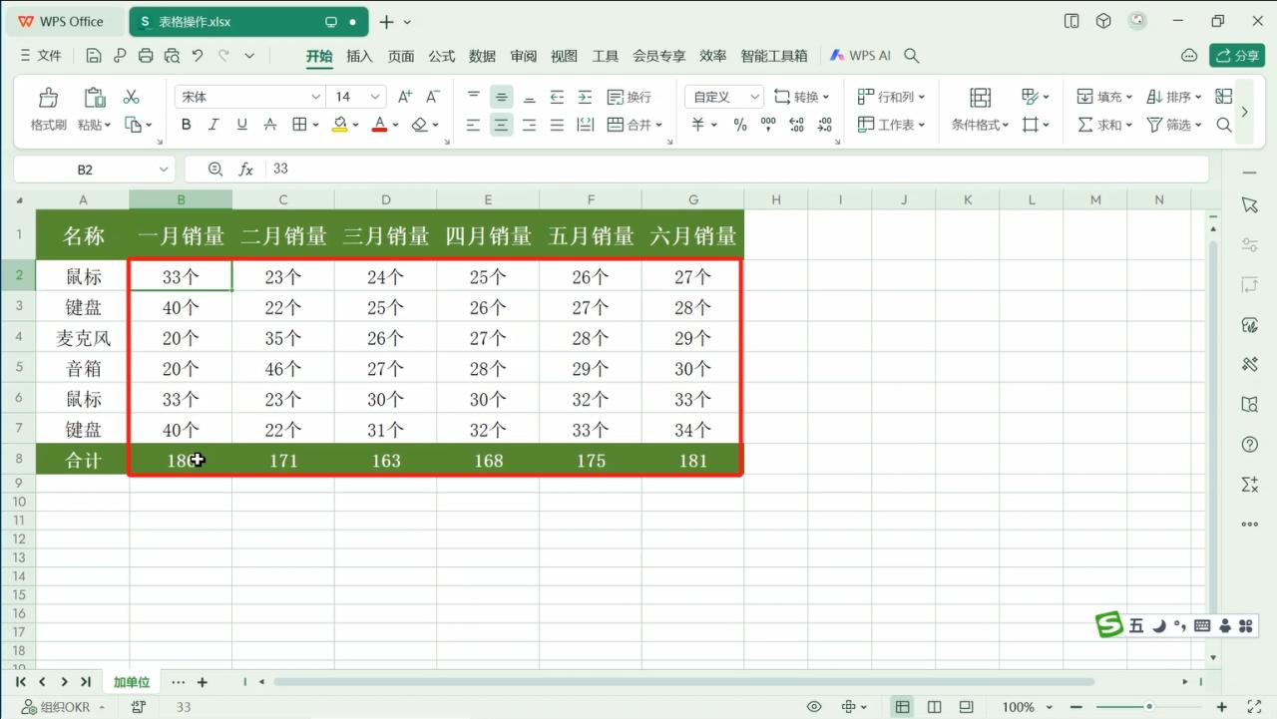The height and width of the screenshot is (719, 1277).
Task: Click the Find magnifier in ribbon
Action: pos(1224,125)
